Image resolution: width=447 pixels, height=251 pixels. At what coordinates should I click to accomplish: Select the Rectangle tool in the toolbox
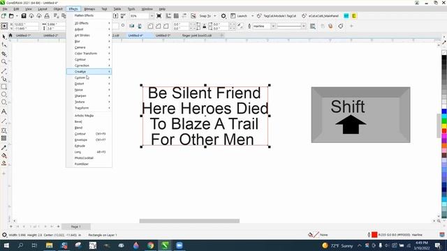click(4, 86)
